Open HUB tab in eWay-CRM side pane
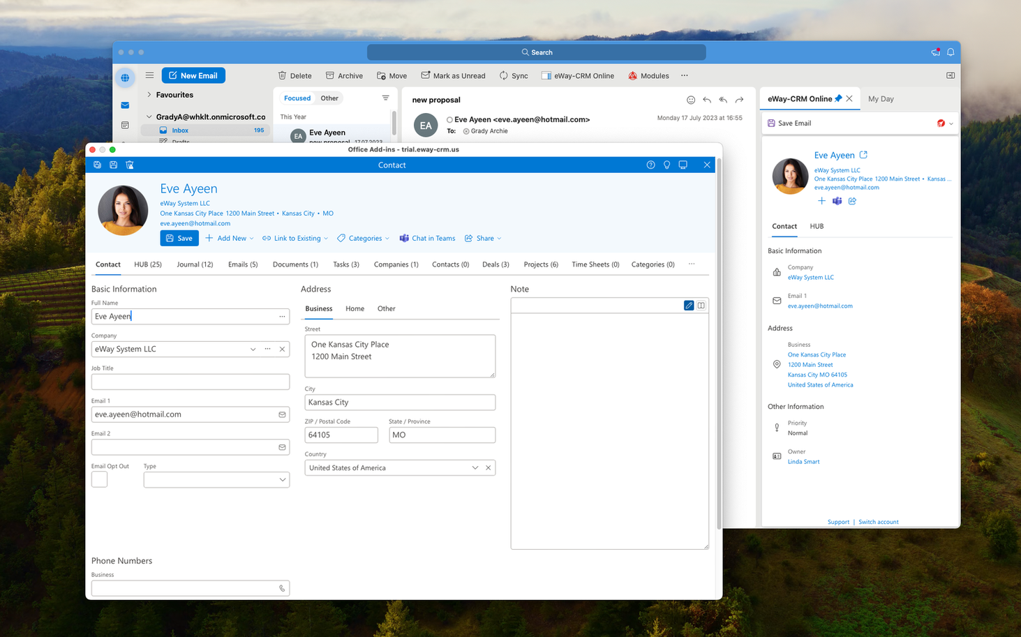 click(817, 226)
